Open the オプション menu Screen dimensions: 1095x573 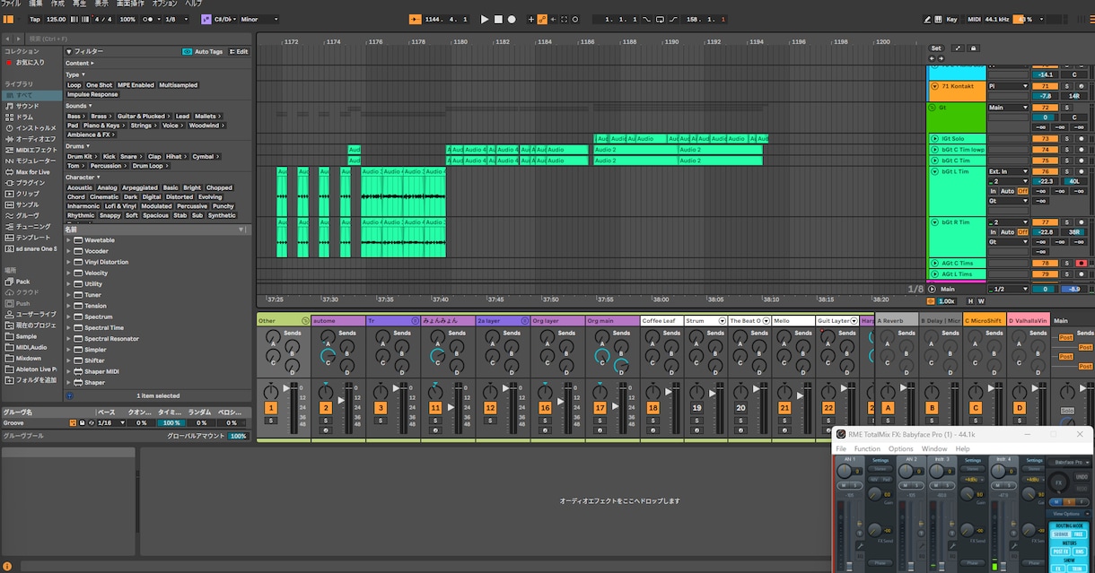pos(164,4)
